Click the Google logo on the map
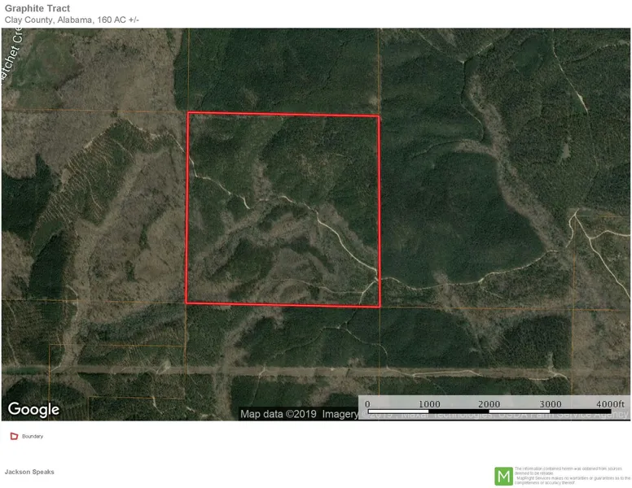 click(34, 409)
